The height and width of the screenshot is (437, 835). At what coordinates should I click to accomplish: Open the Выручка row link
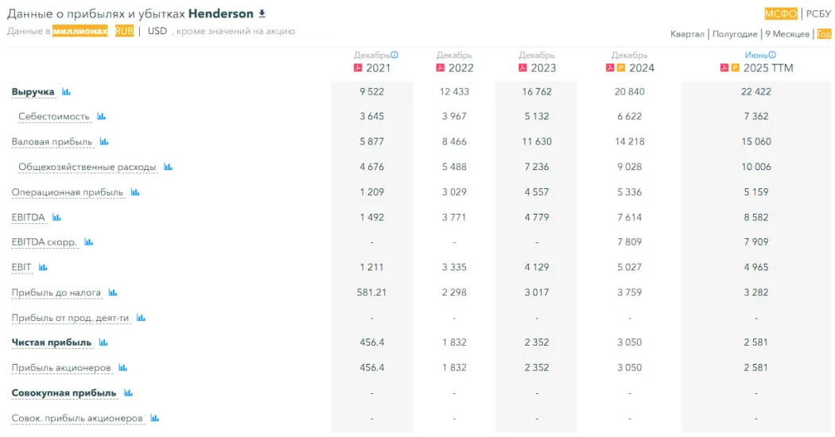point(33,92)
